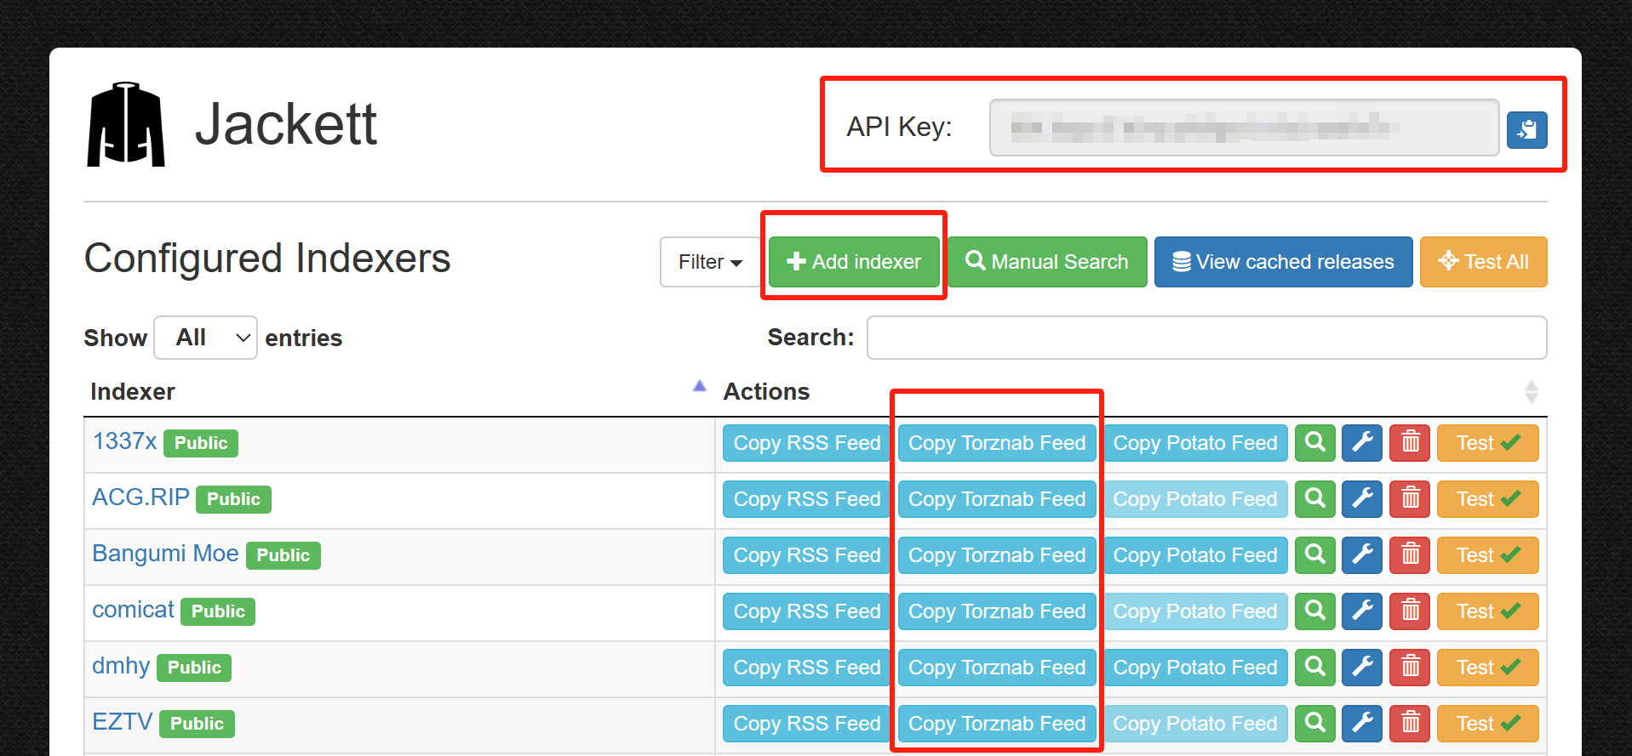
Task: Remove dmhy using trash icon
Action: 1410,668
